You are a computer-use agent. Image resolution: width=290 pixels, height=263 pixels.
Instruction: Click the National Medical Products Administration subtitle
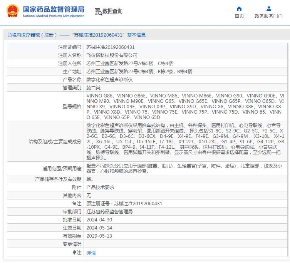pyautogui.click(x=54, y=16)
